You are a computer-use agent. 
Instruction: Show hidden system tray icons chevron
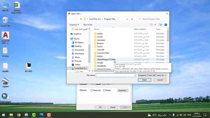[x=170, y=115]
